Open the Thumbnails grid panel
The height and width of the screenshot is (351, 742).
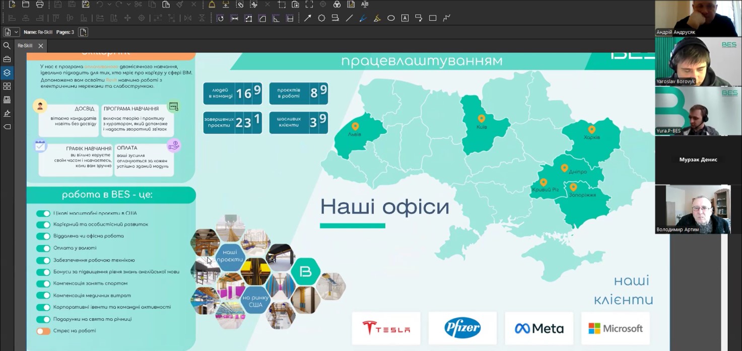(7, 86)
